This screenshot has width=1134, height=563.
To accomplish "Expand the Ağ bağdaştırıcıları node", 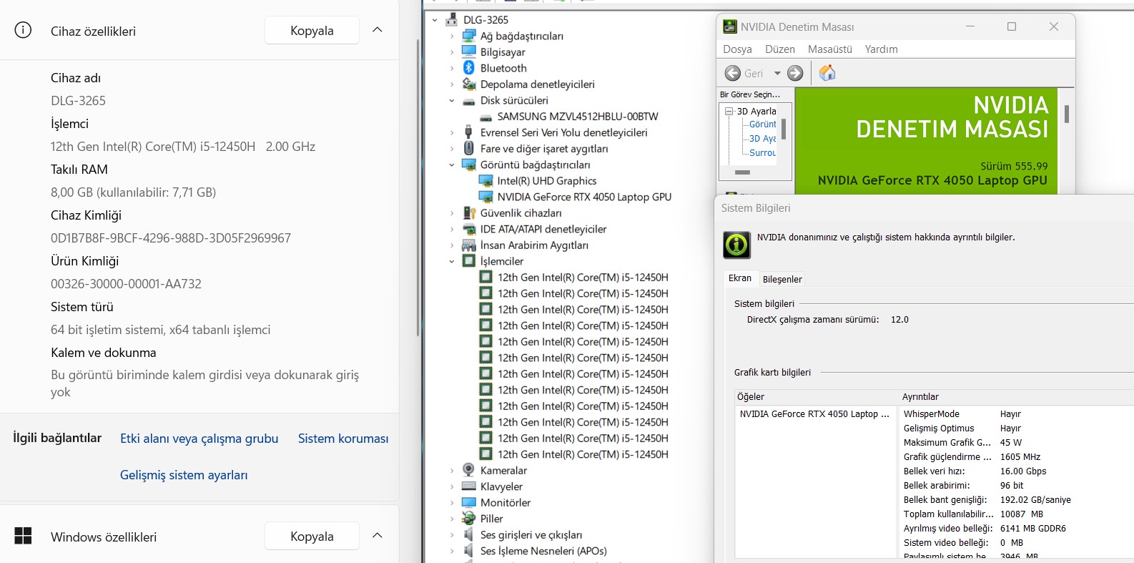I will [452, 36].
